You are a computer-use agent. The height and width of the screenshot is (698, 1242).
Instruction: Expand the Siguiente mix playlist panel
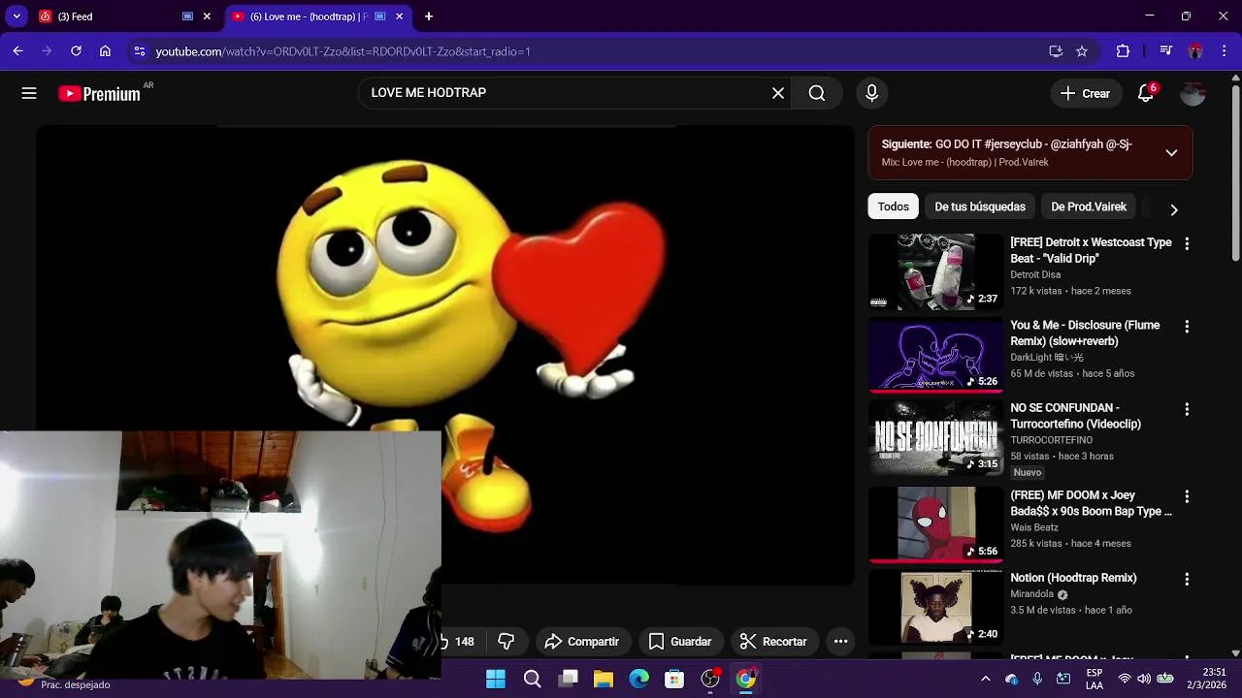click(x=1171, y=152)
